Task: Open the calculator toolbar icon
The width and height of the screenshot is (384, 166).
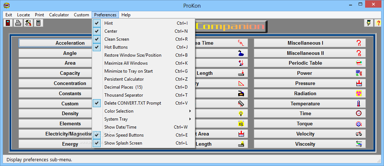Action: coord(38,23)
